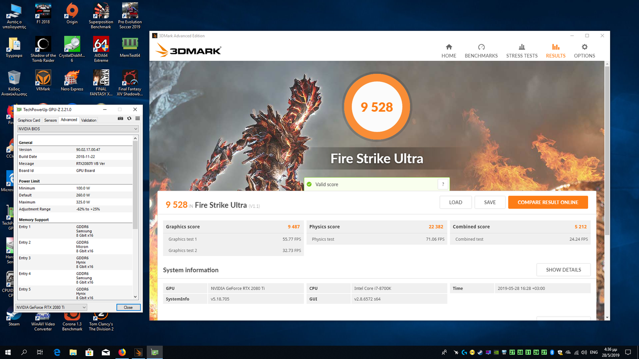Open the F1 2018 desktop shortcut

(x=43, y=13)
